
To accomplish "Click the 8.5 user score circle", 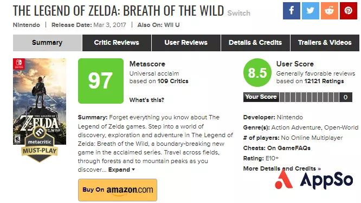I will click(x=257, y=73).
